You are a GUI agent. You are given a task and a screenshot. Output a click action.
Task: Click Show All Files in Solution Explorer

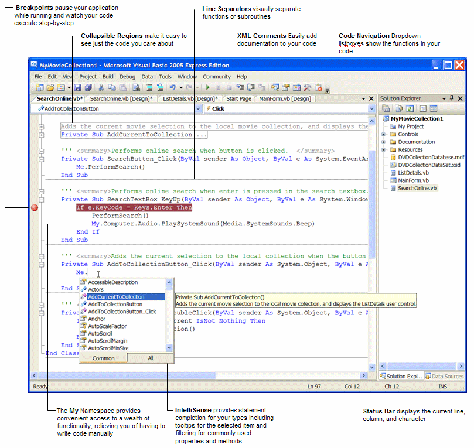click(x=399, y=108)
